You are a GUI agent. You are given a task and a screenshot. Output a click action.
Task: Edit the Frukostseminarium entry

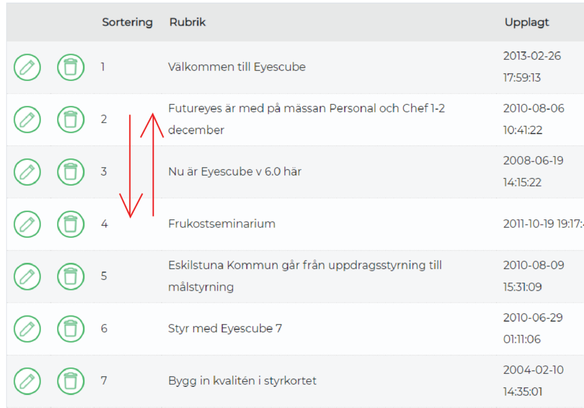click(27, 224)
